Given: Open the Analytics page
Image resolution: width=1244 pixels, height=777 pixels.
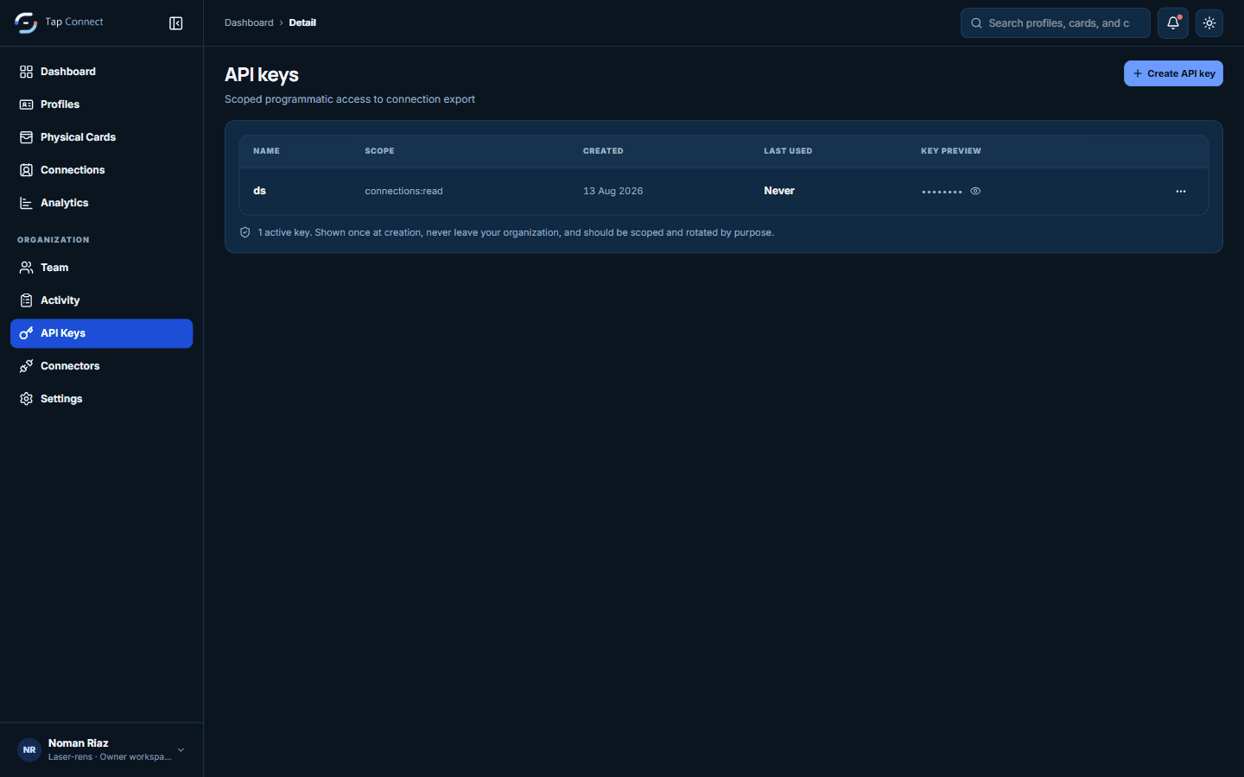Looking at the screenshot, I should point(101,203).
